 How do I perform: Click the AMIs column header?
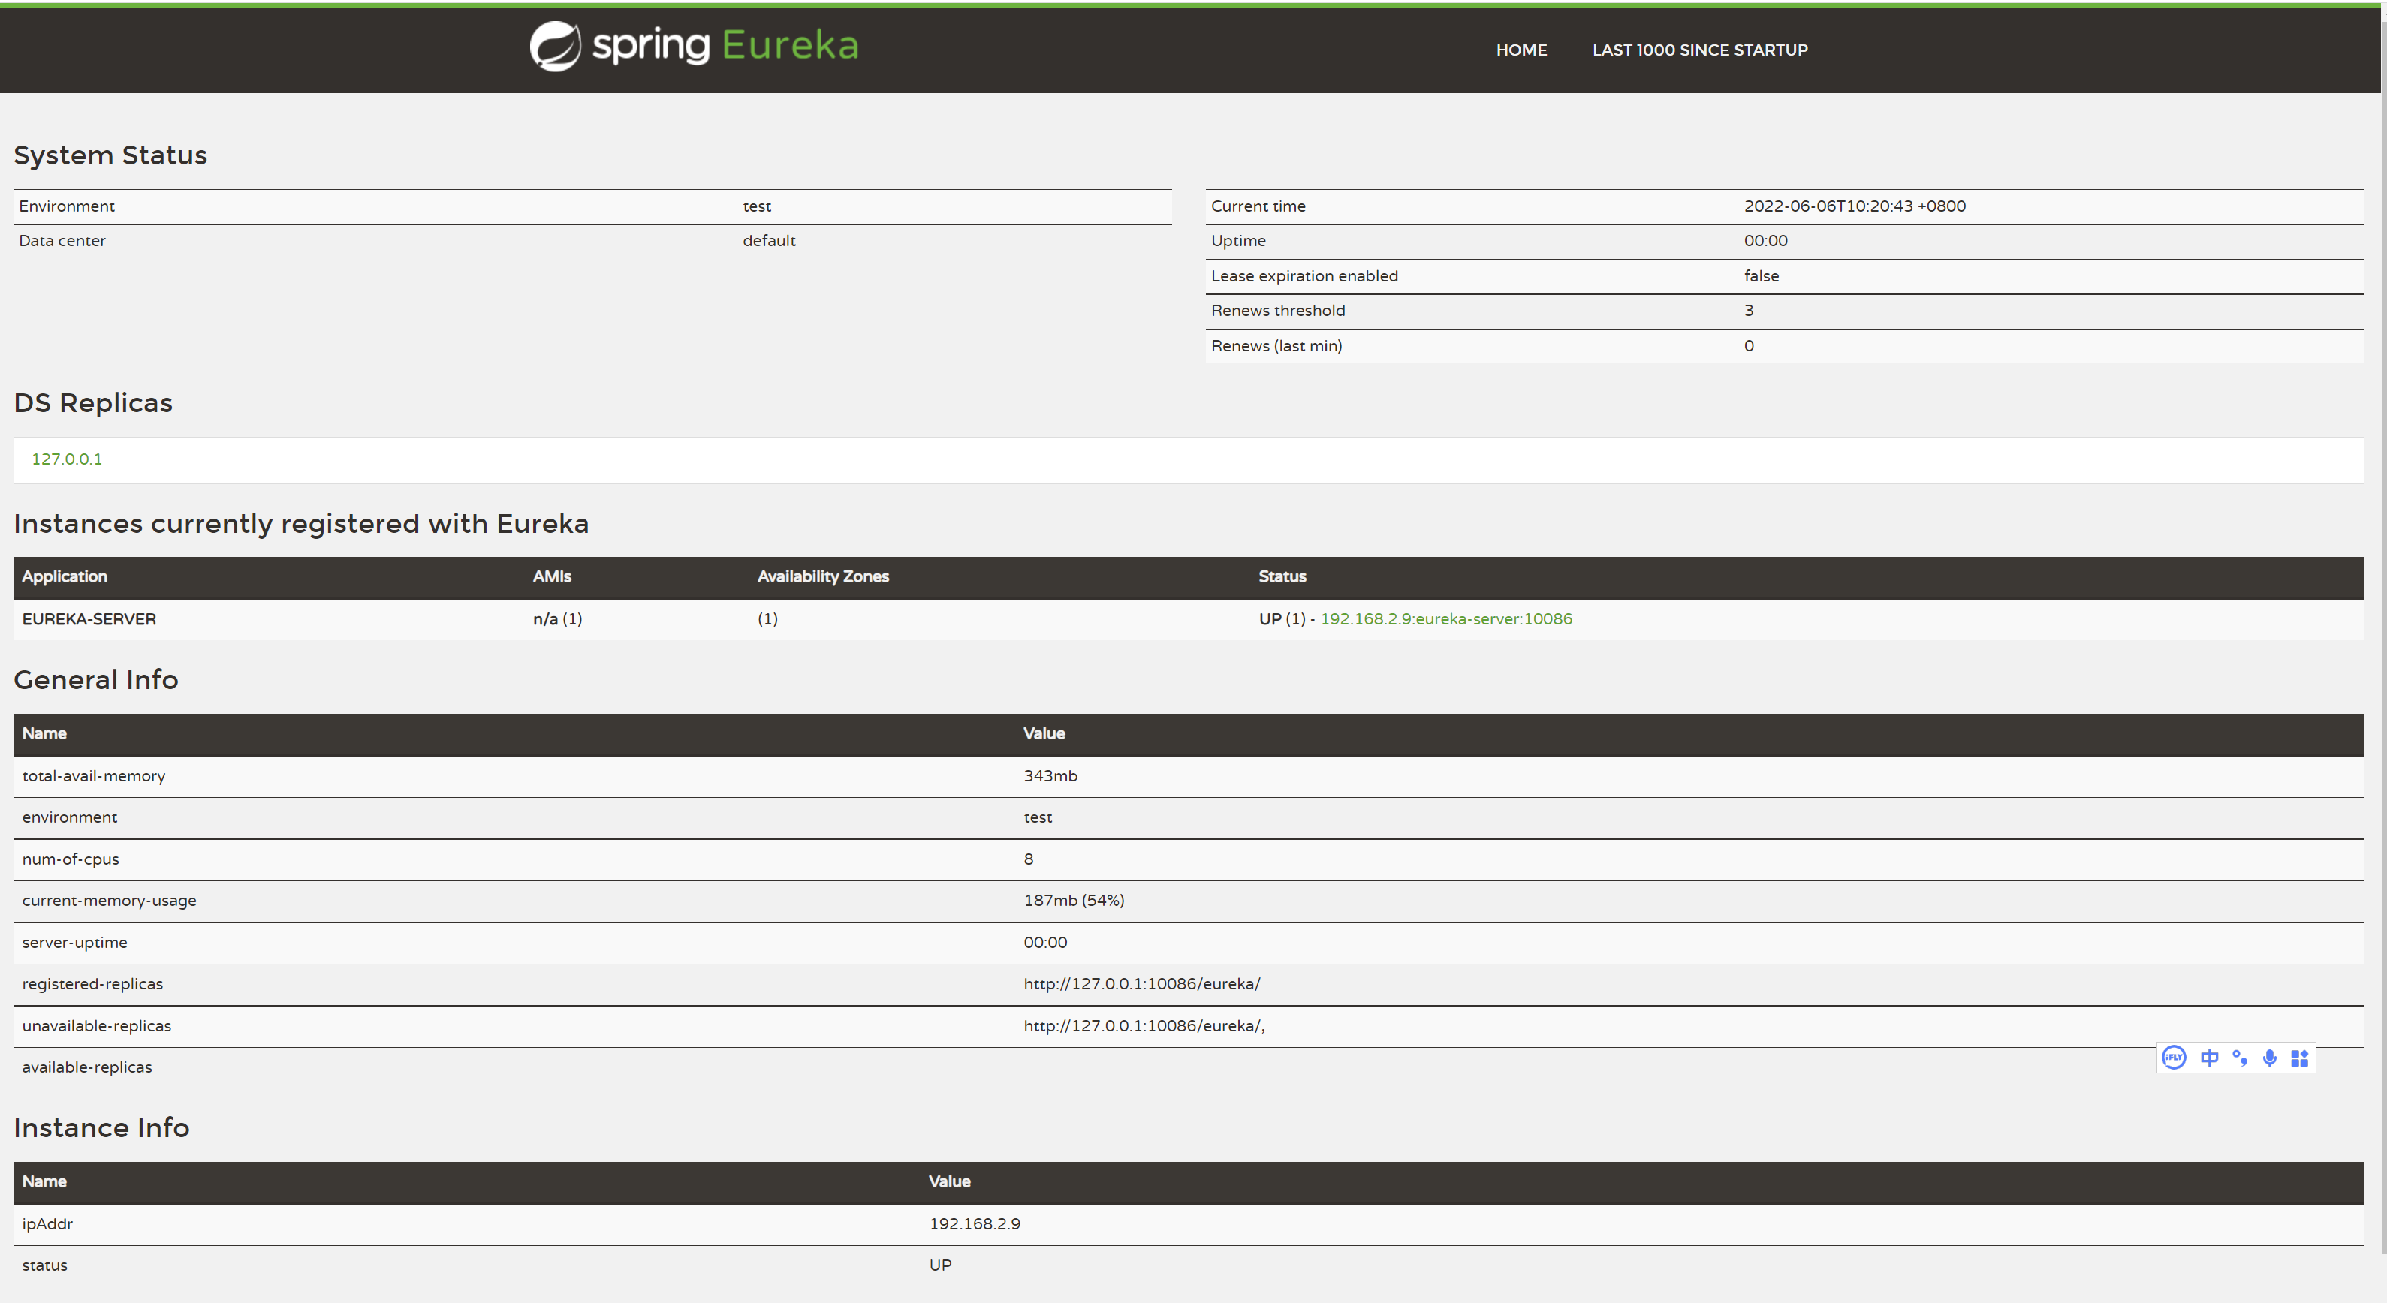tap(553, 576)
